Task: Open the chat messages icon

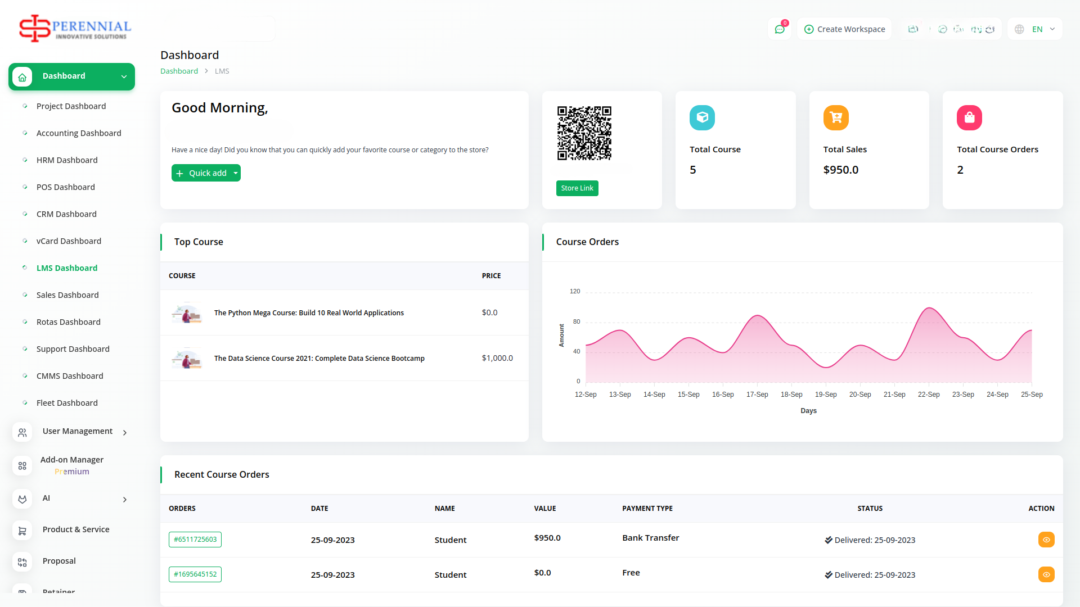Action: (780, 29)
